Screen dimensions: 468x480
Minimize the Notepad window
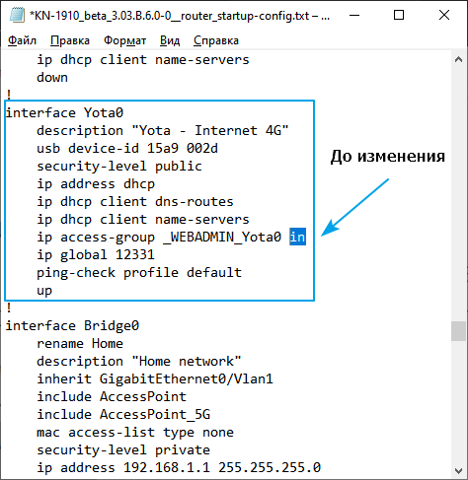pos(354,15)
